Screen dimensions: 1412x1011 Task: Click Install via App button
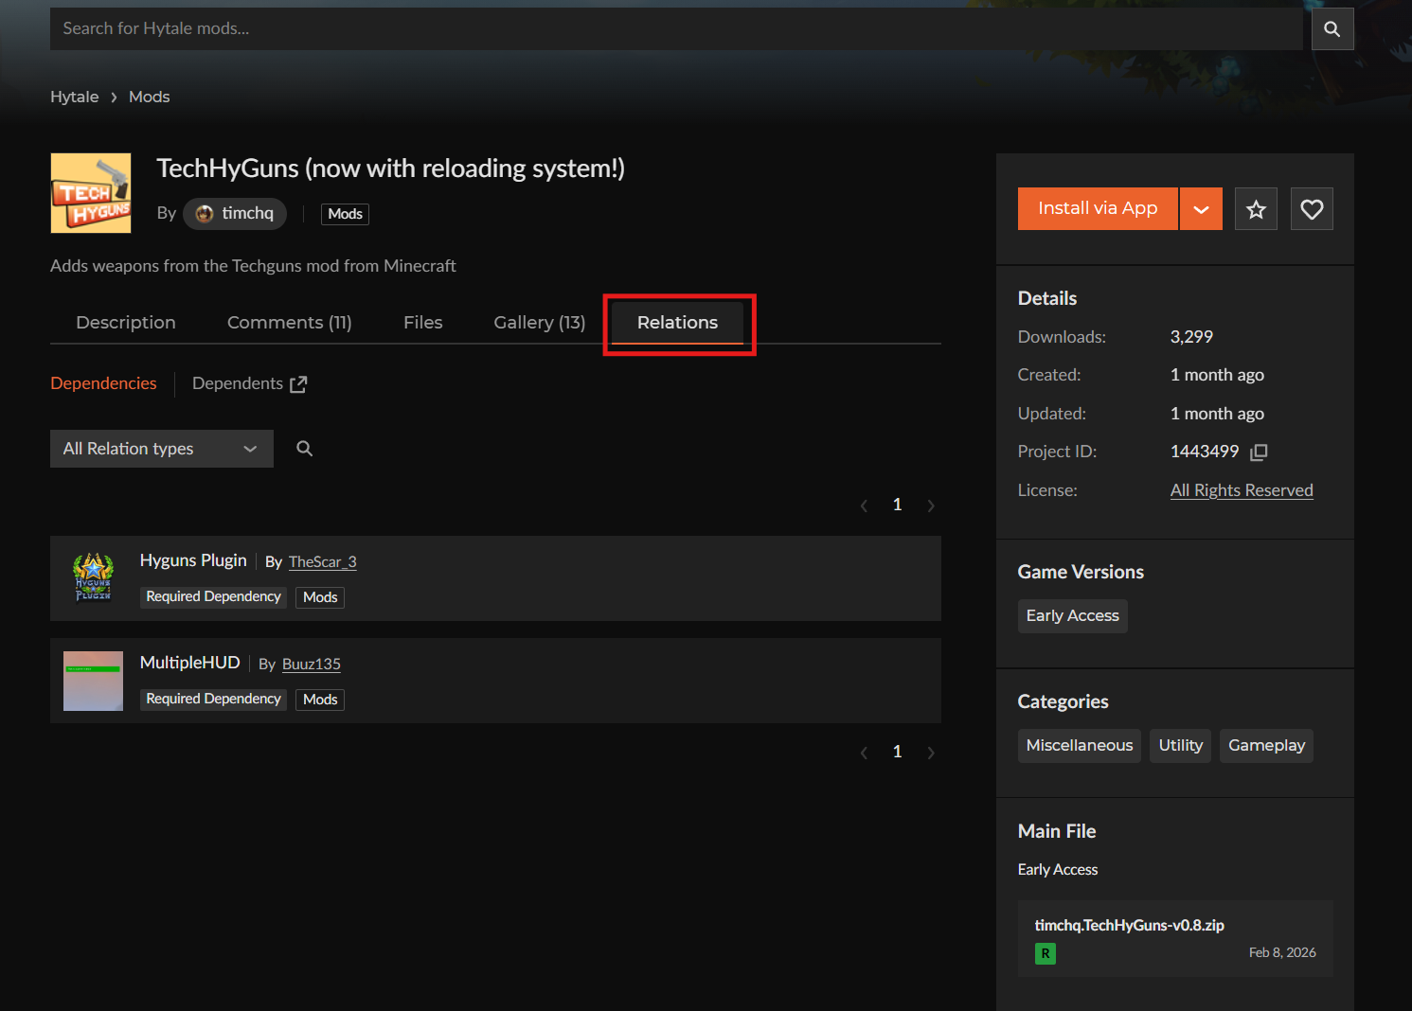pyautogui.click(x=1098, y=208)
